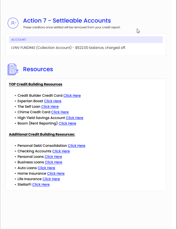Click the Action 7 Settleable Accounts heading
Image resolution: width=177 pixels, height=229 pixels.
67,21
